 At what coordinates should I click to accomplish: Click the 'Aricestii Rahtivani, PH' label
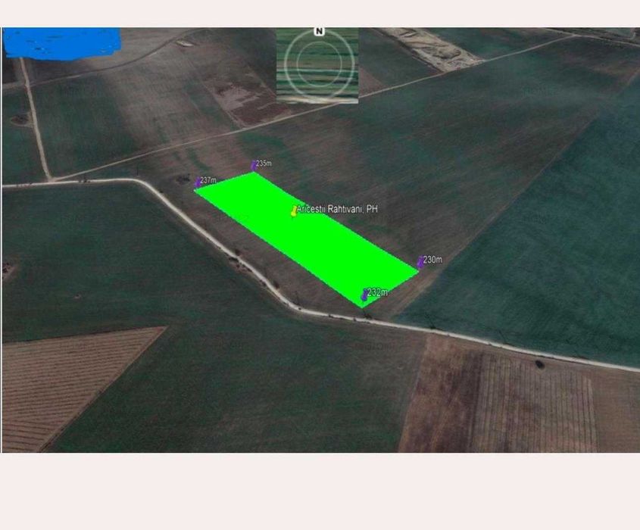(x=337, y=209)
